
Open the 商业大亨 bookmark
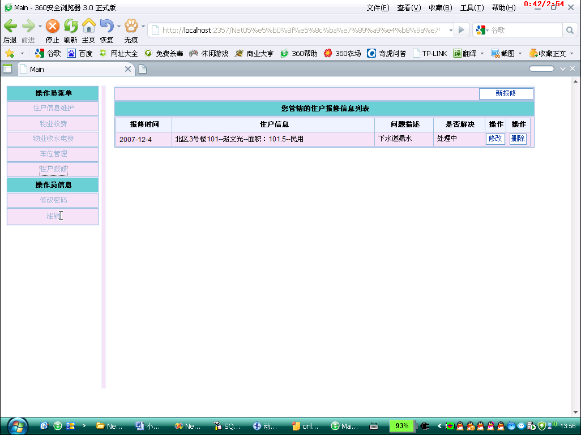[254, 53]
